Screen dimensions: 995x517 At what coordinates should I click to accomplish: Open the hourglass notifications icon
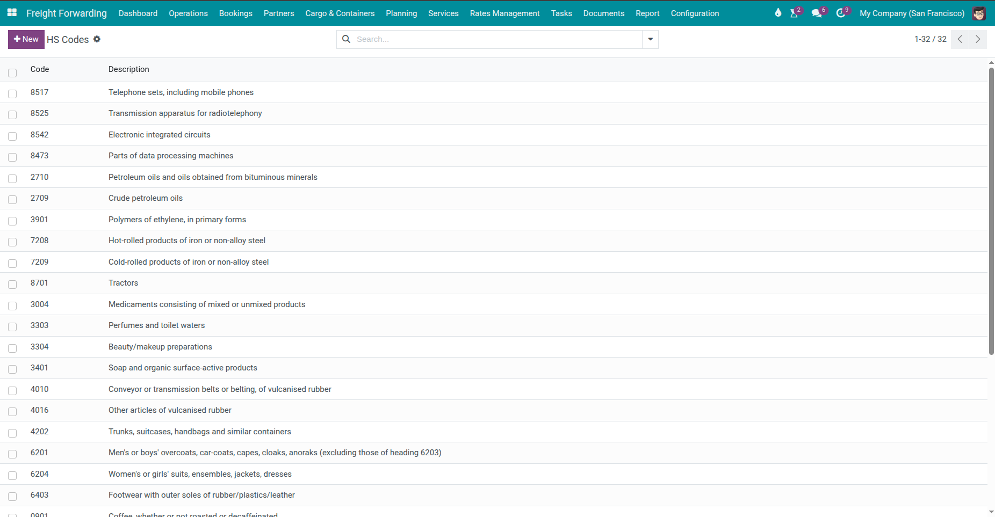[794, 13]
